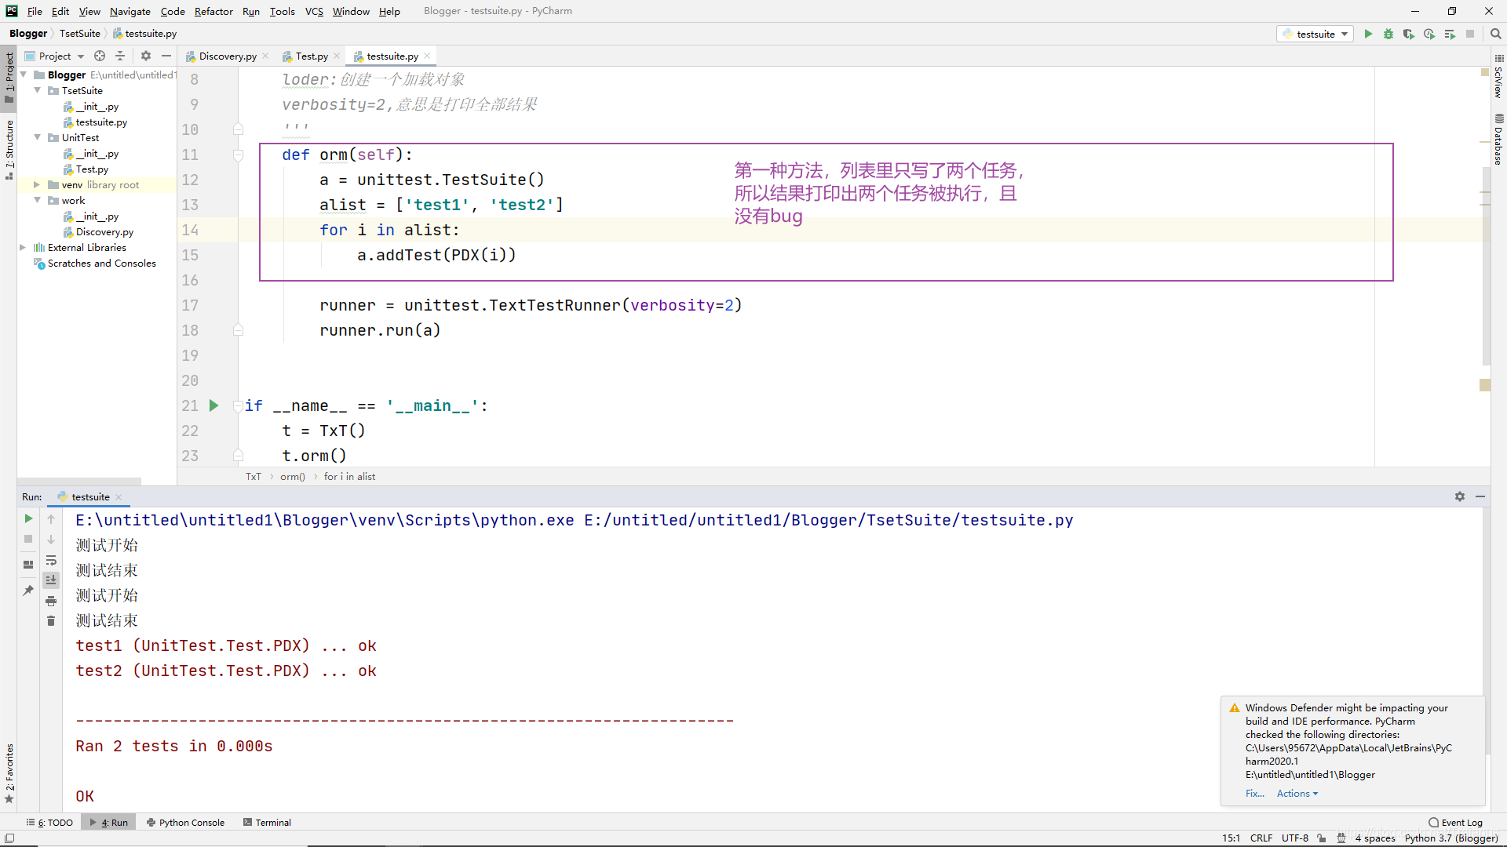Image resolution: width=1507 pixels, height=847 pixels.
Task: Open the Navigate menu
Action: point(130,11)
